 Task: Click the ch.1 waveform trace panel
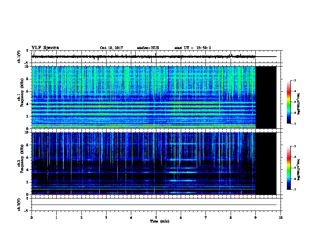pyautogui.click(x=157, y=57)
